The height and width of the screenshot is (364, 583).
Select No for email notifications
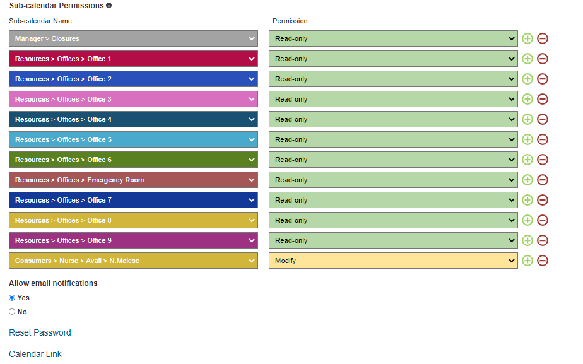click(12, 312)
